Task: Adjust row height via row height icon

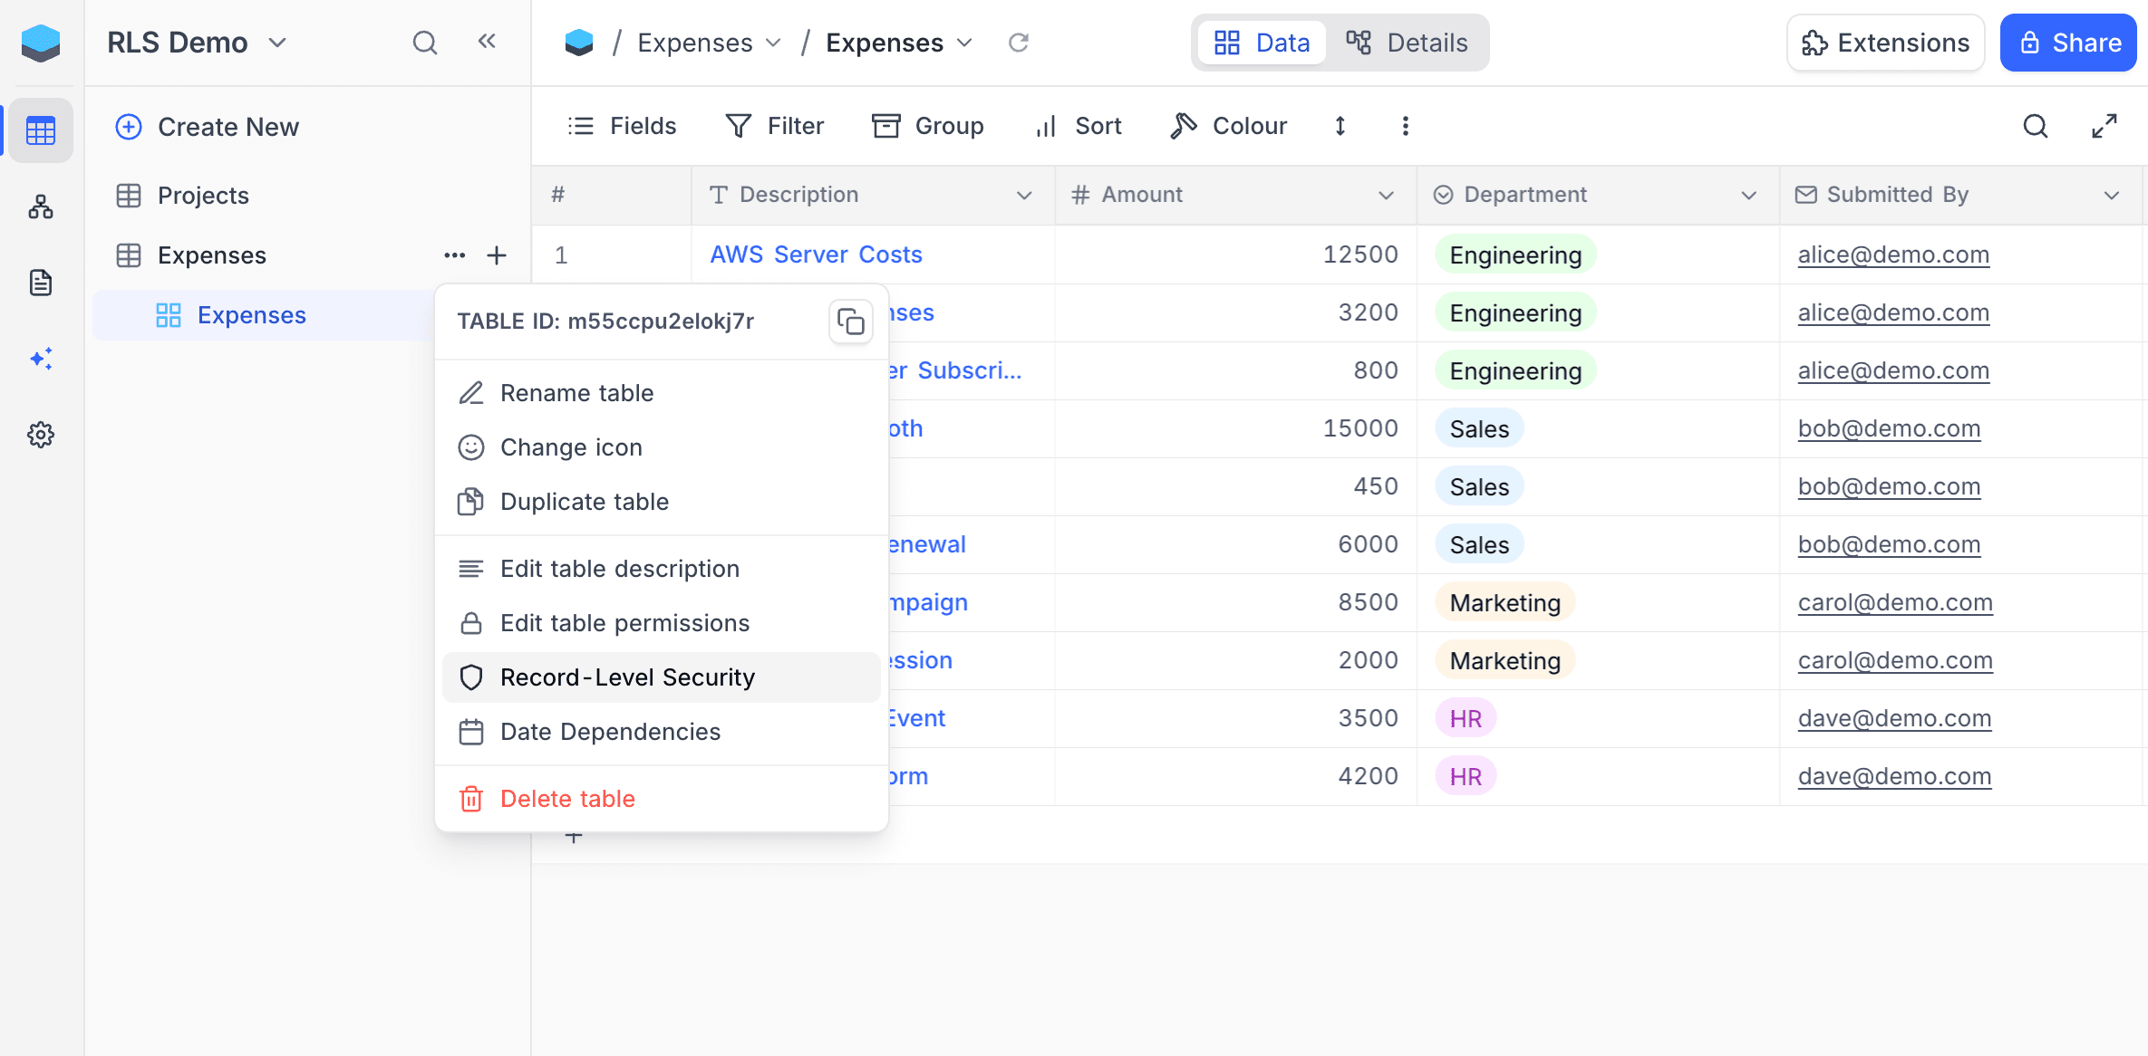Action: (1340, 126)
